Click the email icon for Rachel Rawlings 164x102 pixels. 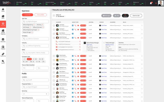[78, 38]
